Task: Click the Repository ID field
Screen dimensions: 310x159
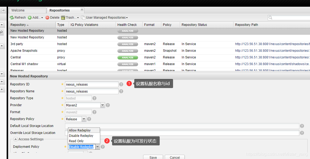Action: [91, 84]
